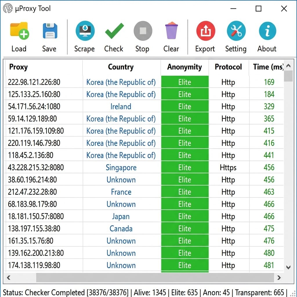This screenshot has width=297, height=297.
Task: Select proxy 220.119.146.79:80
Action: (34, 143)
